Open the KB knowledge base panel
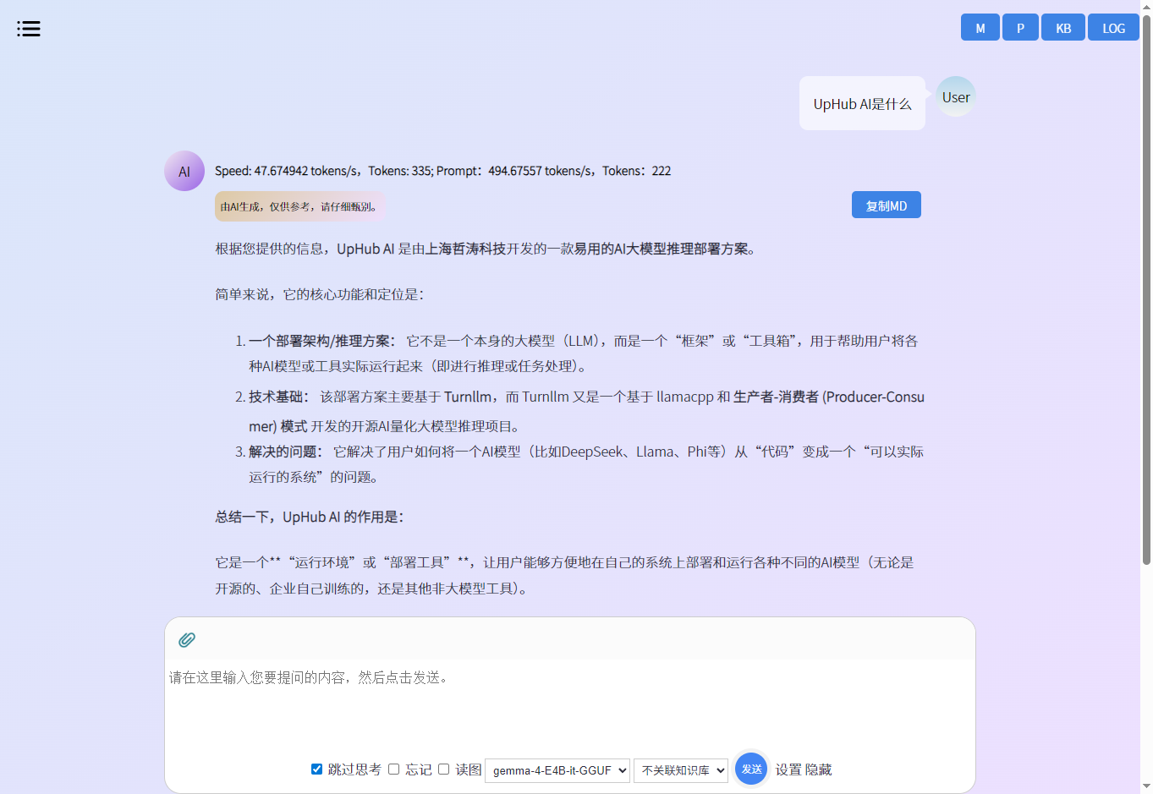This screenshot has height=794, width=1153. coord(1062,27)
